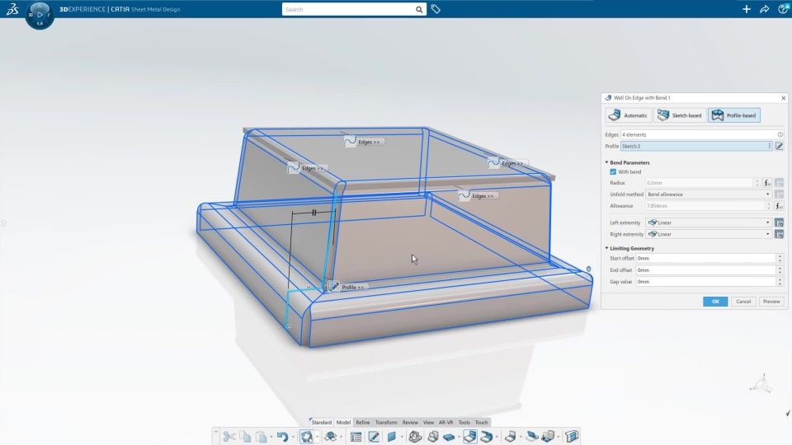Collapse the Limiting Geometry section
Screen dimensions: 792x445
tap(606, 248)
